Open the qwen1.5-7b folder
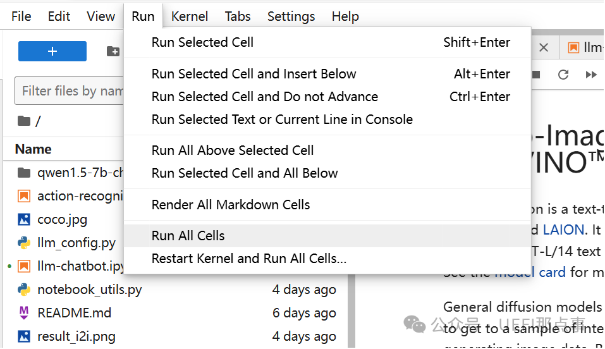Image resolution: width=605 pixels, height=349 pixels. [79, 173]
